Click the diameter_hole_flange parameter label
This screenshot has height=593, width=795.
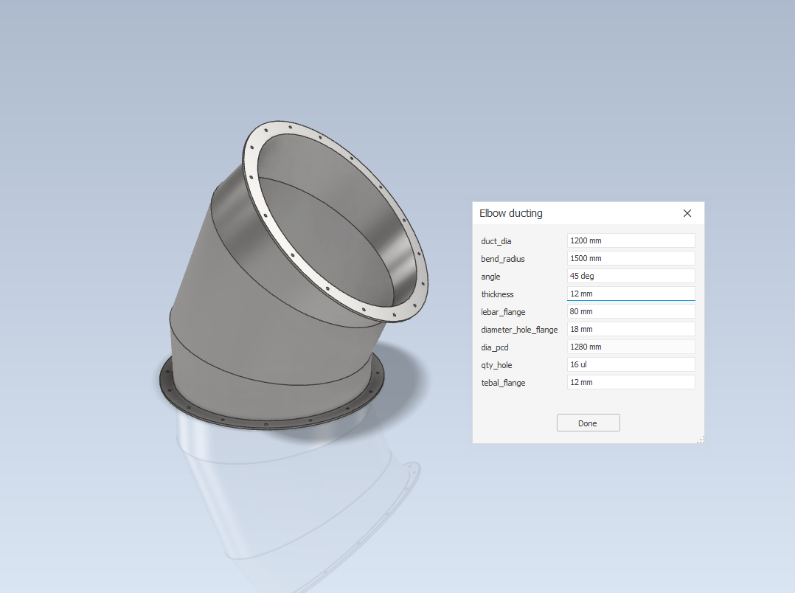pos(519,330)
